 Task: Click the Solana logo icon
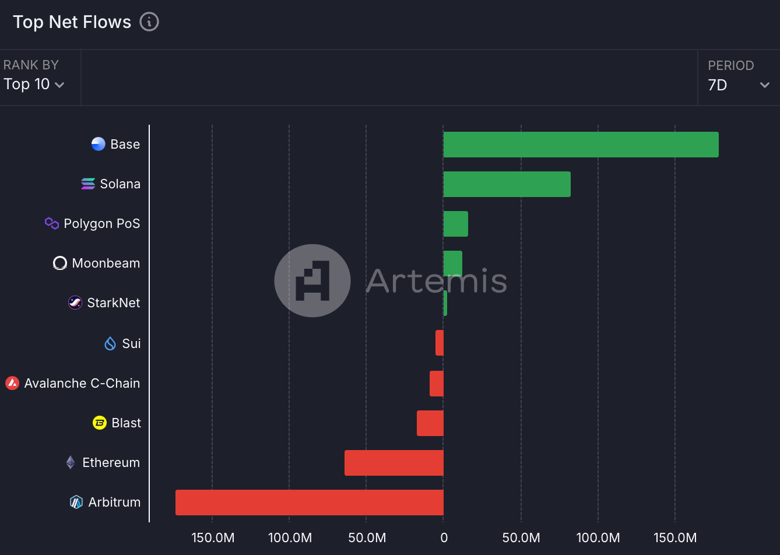pyautogui.click(x=88, y=184)
